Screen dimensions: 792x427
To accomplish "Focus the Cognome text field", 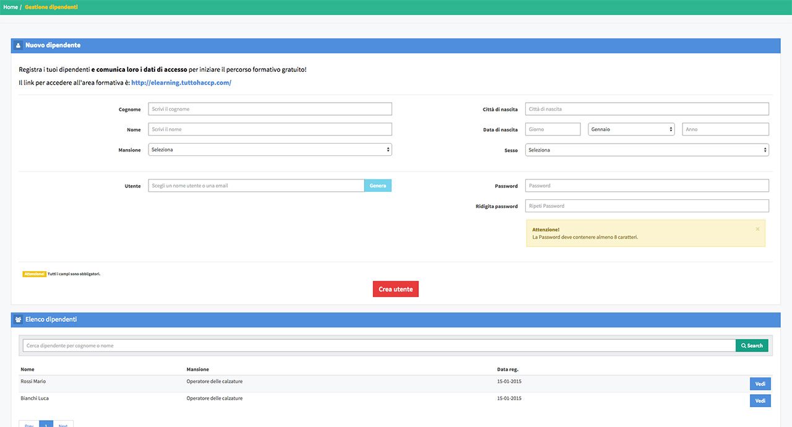I will pos(270,109).
